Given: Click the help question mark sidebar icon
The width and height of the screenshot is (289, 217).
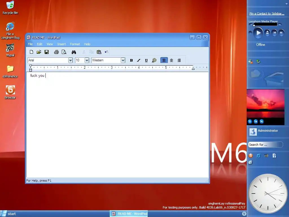Looking at the screenshot, I should pyautogui.click(x=274, y=156).
